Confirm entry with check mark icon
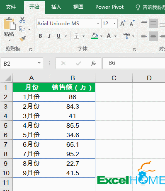The height and width of the screenshot is (191, 165). (x=78, y=63)
